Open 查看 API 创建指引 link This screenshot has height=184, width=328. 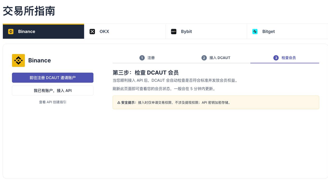point(53,102)
